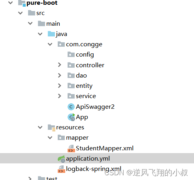The width and height of the screenshot is (194, 180).
Task: Expand the test folder
Action: pos(30,178)
